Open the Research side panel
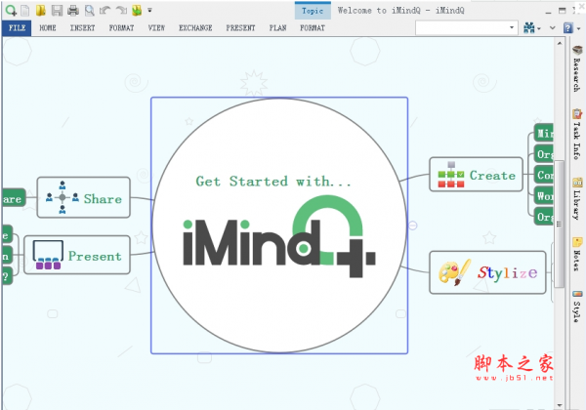 tap(577, 68)
